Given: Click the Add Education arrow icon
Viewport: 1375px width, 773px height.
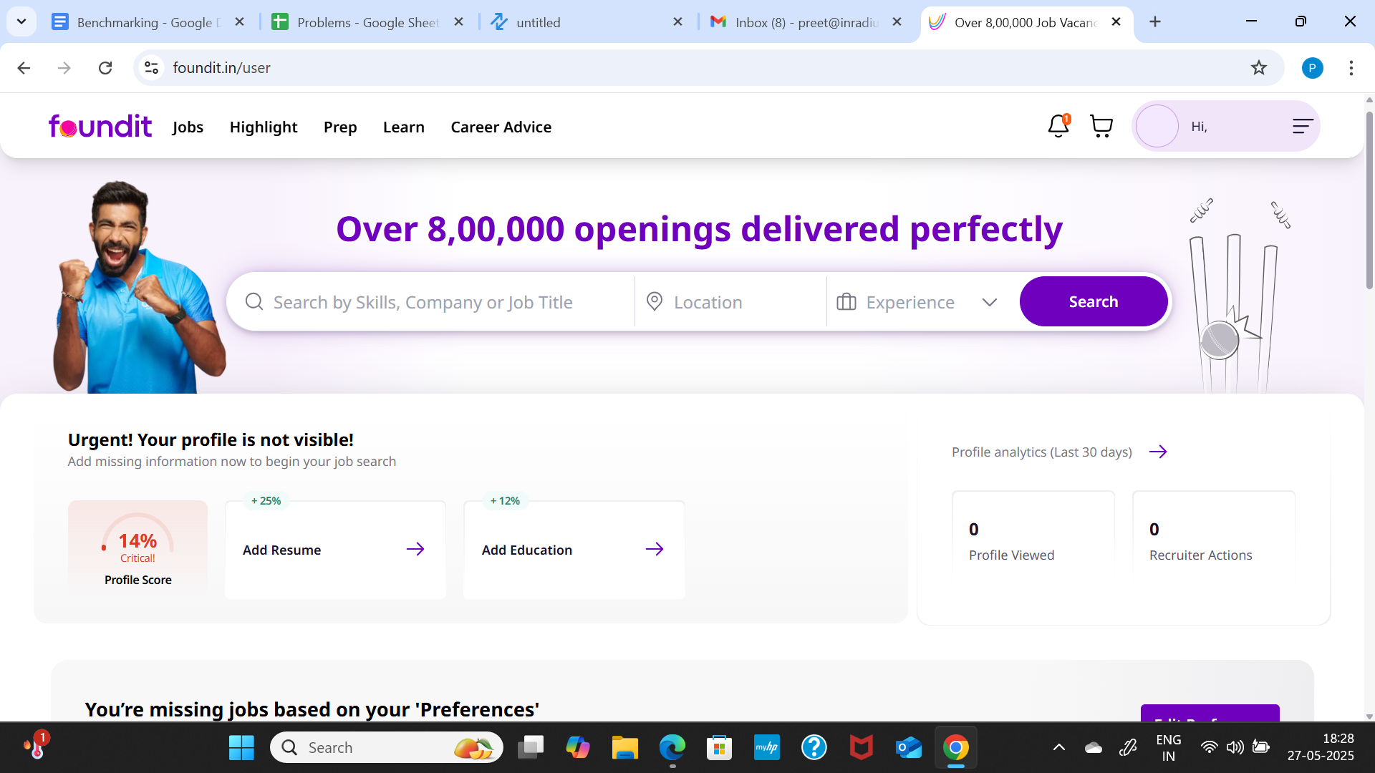Looking at the screenshot, I should 655,549.
